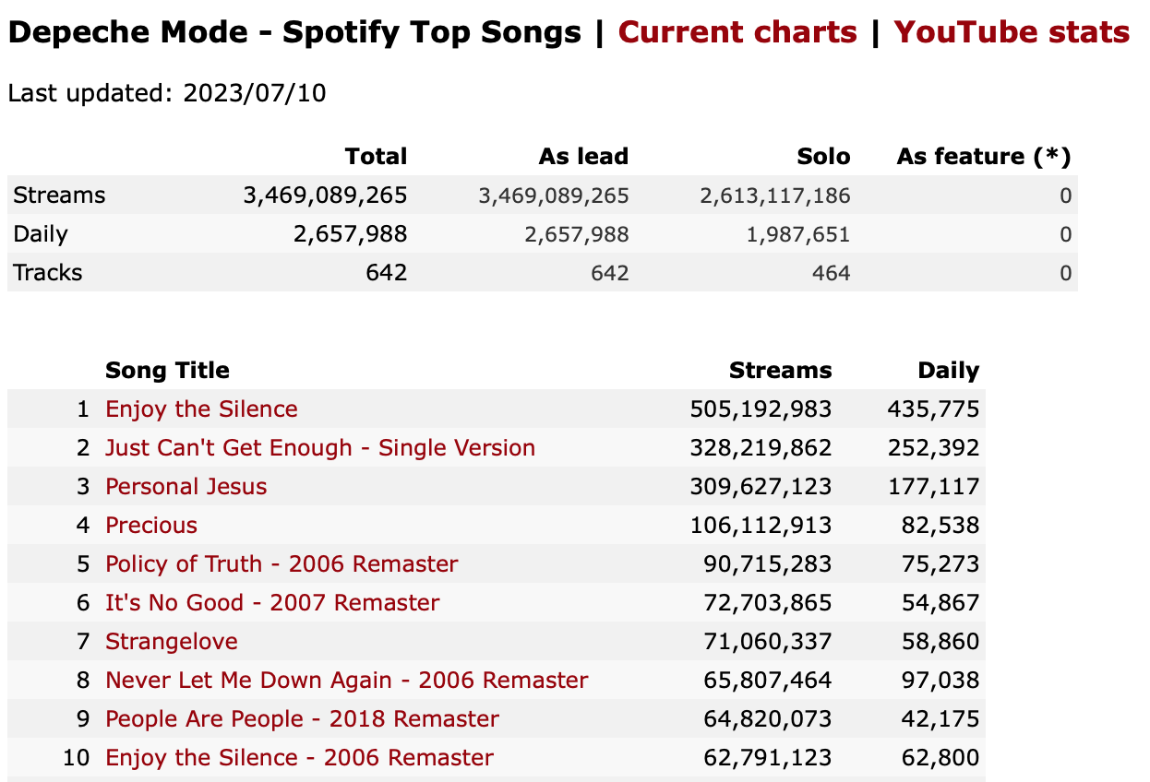
Task: Click the total streams value 3,469,089,265
Action: [325, 195]
